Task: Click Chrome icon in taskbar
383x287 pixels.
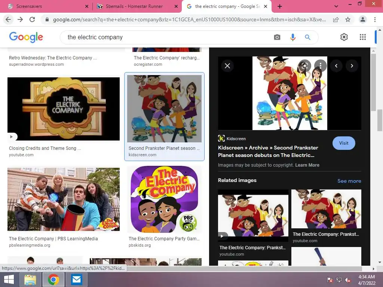Action: 53,280
